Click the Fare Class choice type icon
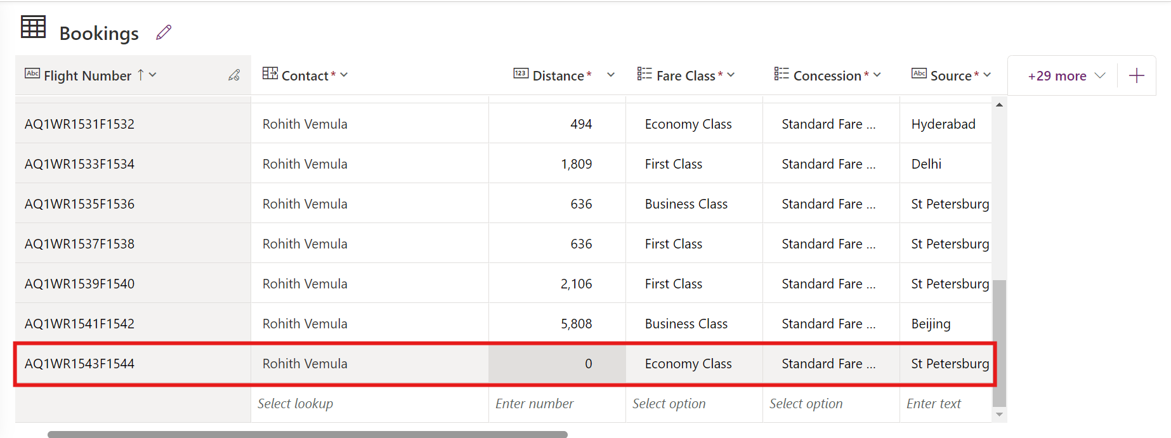 tap(644, 74)
